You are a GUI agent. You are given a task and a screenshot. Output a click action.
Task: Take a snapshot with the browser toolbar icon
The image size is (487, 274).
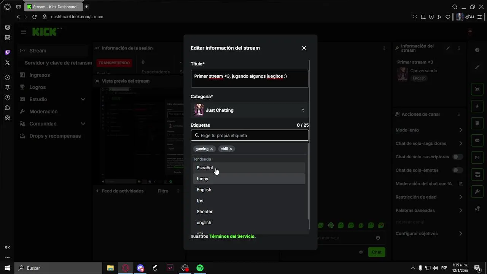click(x=423, y=17)
